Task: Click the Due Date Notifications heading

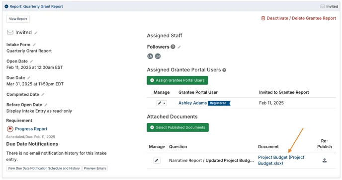Action: point(32,144)
